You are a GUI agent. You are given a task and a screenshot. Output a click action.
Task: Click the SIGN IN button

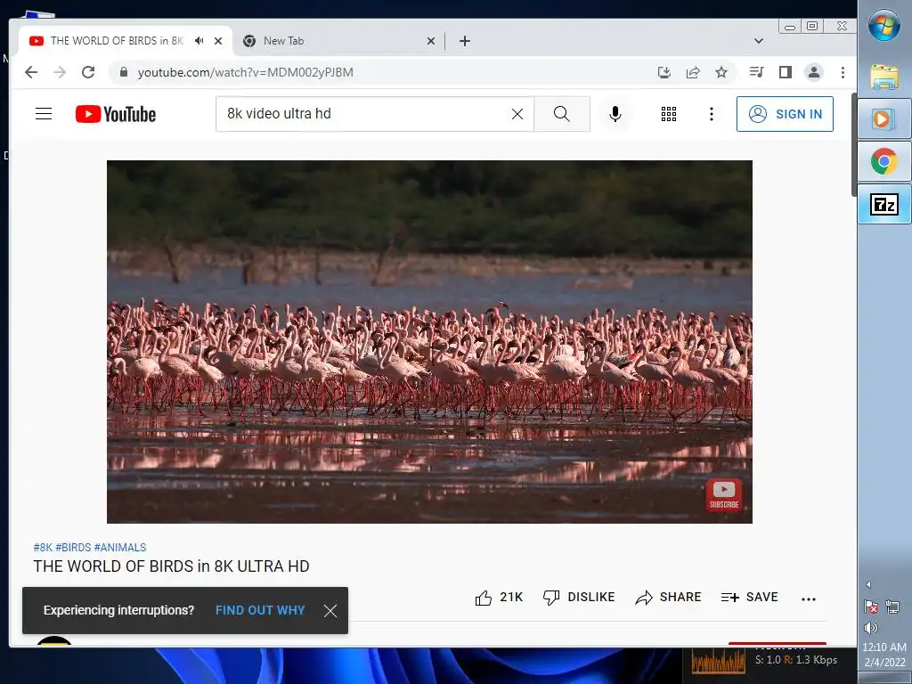pyautogui.click(x=785, y=114)
